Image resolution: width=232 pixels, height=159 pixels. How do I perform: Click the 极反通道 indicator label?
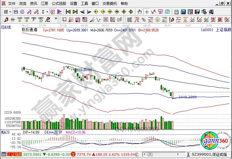pos(29,30)
